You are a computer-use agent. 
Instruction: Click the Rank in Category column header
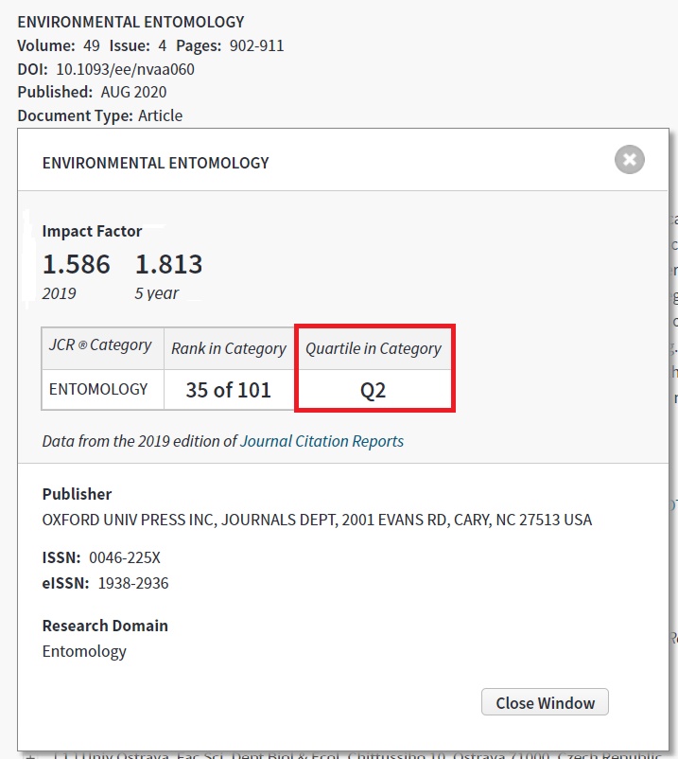[x=228, y=348]
